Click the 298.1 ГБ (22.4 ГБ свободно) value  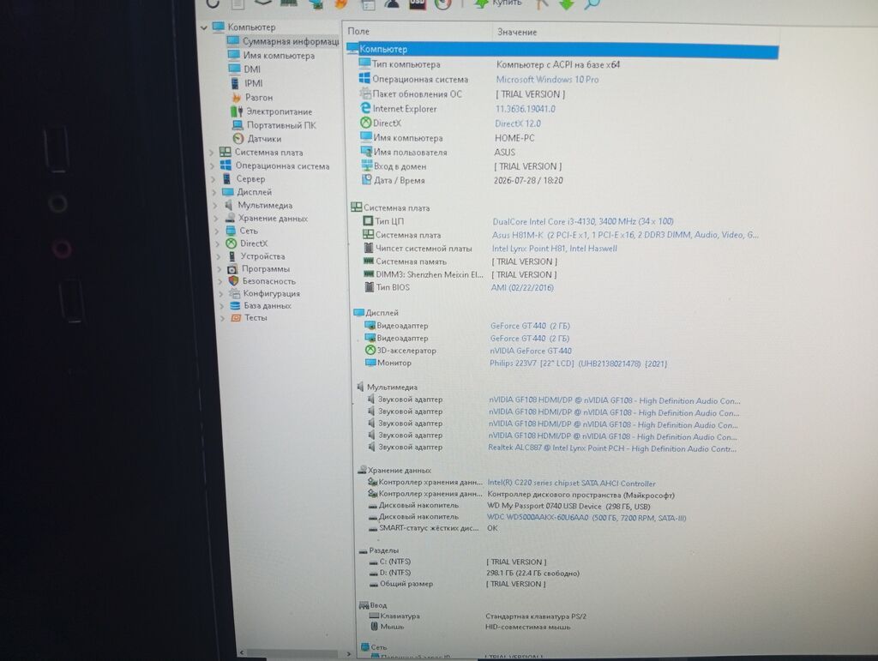tap(532, 573)
